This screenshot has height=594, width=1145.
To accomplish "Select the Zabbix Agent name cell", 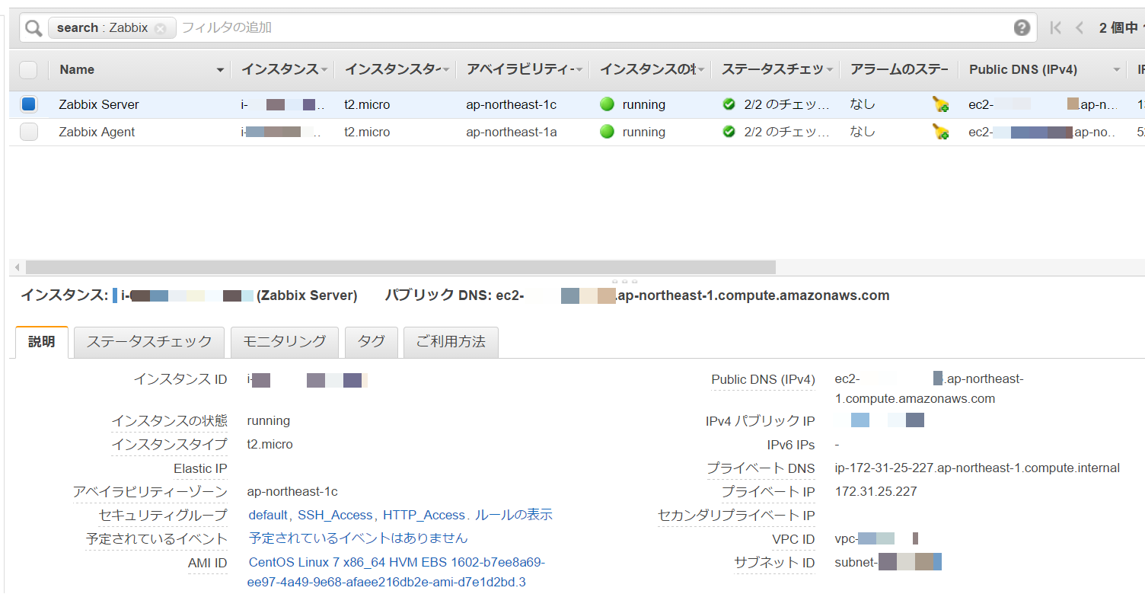I will [x=97, y=133].
